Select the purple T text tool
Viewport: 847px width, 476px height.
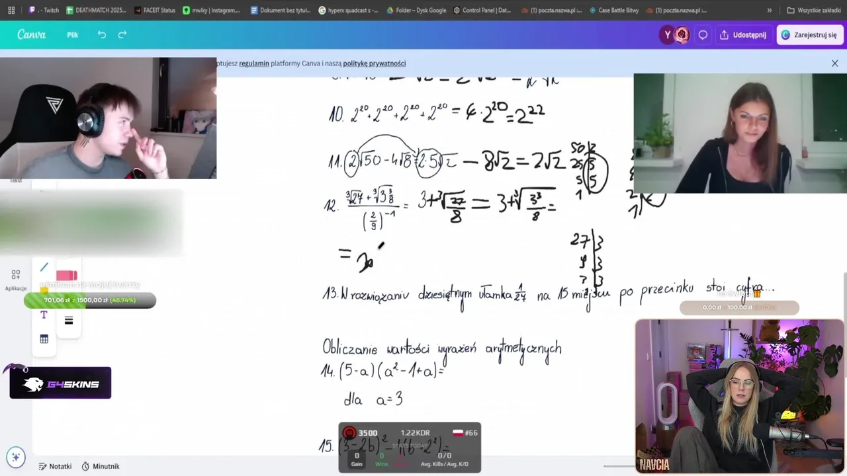[44, 315]
